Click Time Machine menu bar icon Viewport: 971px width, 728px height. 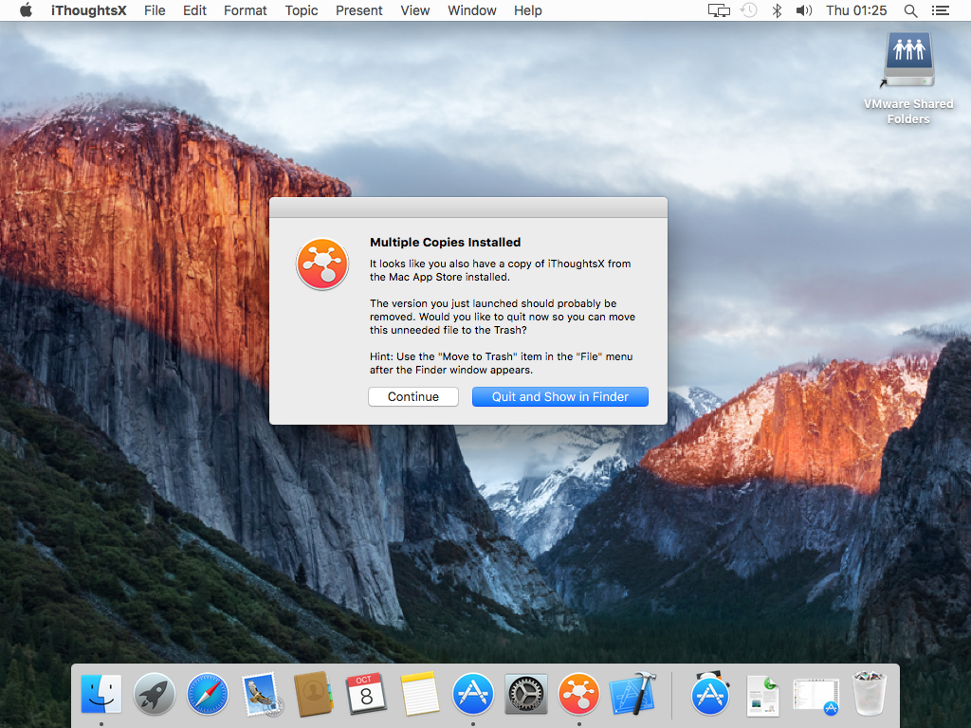[749, 10]
